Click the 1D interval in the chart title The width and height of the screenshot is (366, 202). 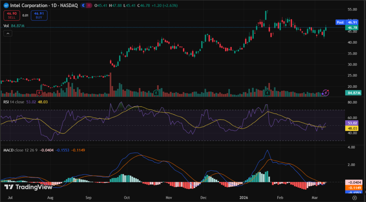point(54,6)
